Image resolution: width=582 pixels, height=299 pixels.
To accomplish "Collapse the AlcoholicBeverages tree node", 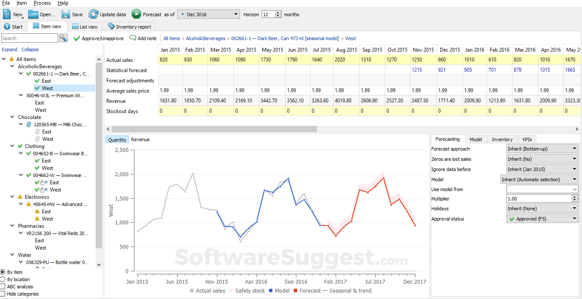I will [13, 67].
